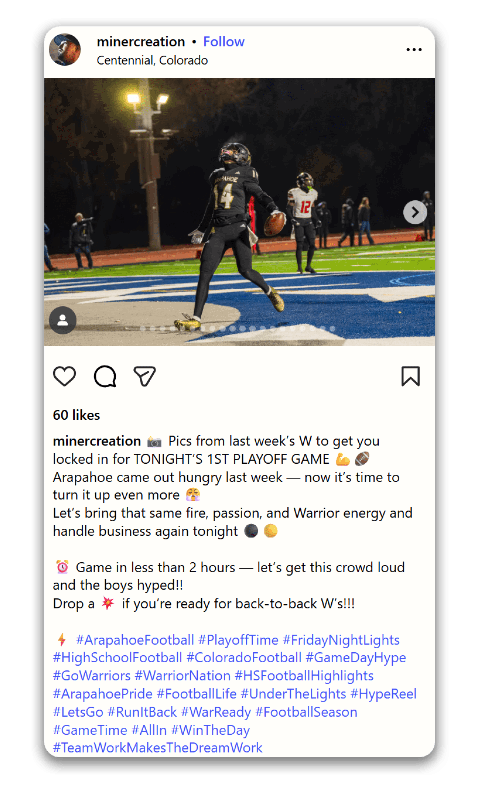Screen dimensions: 480x795
Task: Open the #GoWarriors hashtag
Action: click(x=92, y=676)
